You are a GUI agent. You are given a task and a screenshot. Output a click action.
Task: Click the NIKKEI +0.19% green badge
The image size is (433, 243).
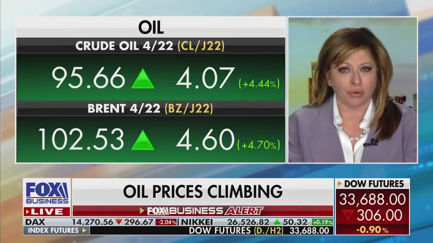[322, 222]
